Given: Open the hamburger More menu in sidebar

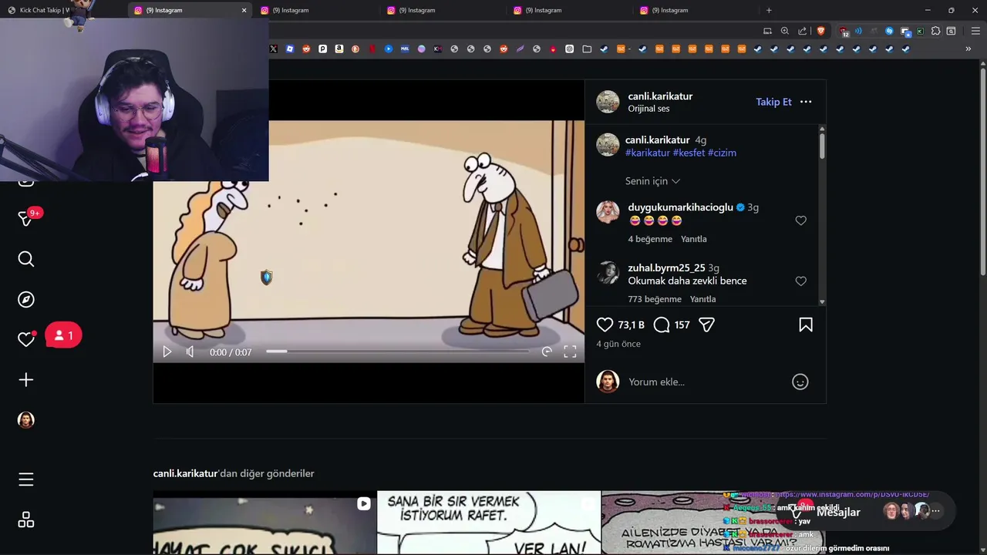Looking at the screenshot, I should (26, 479).
